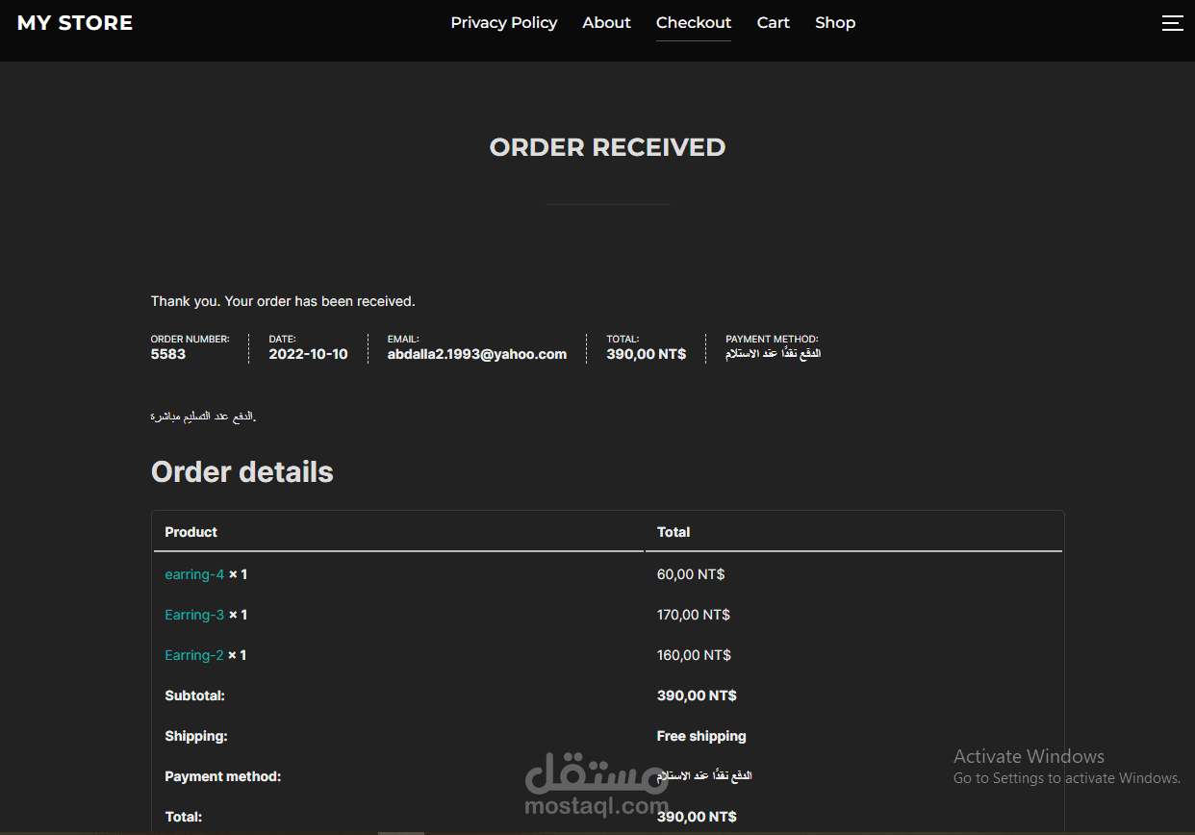Click order number 5583
1195x835 pixels.
(x=168, y=354)
